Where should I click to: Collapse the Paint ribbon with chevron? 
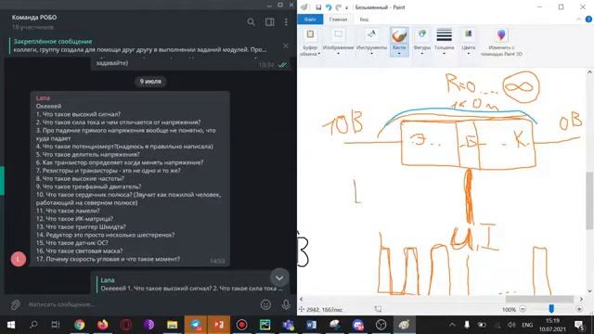pyautogui.click(x=579, y=19)
